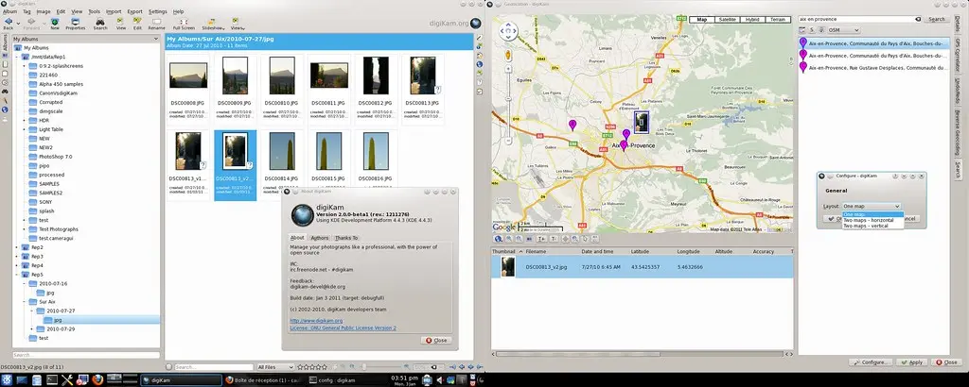This screenshot has height=387, width=969.
Task: Switch map to Satellite view
Action: (728, 19)
